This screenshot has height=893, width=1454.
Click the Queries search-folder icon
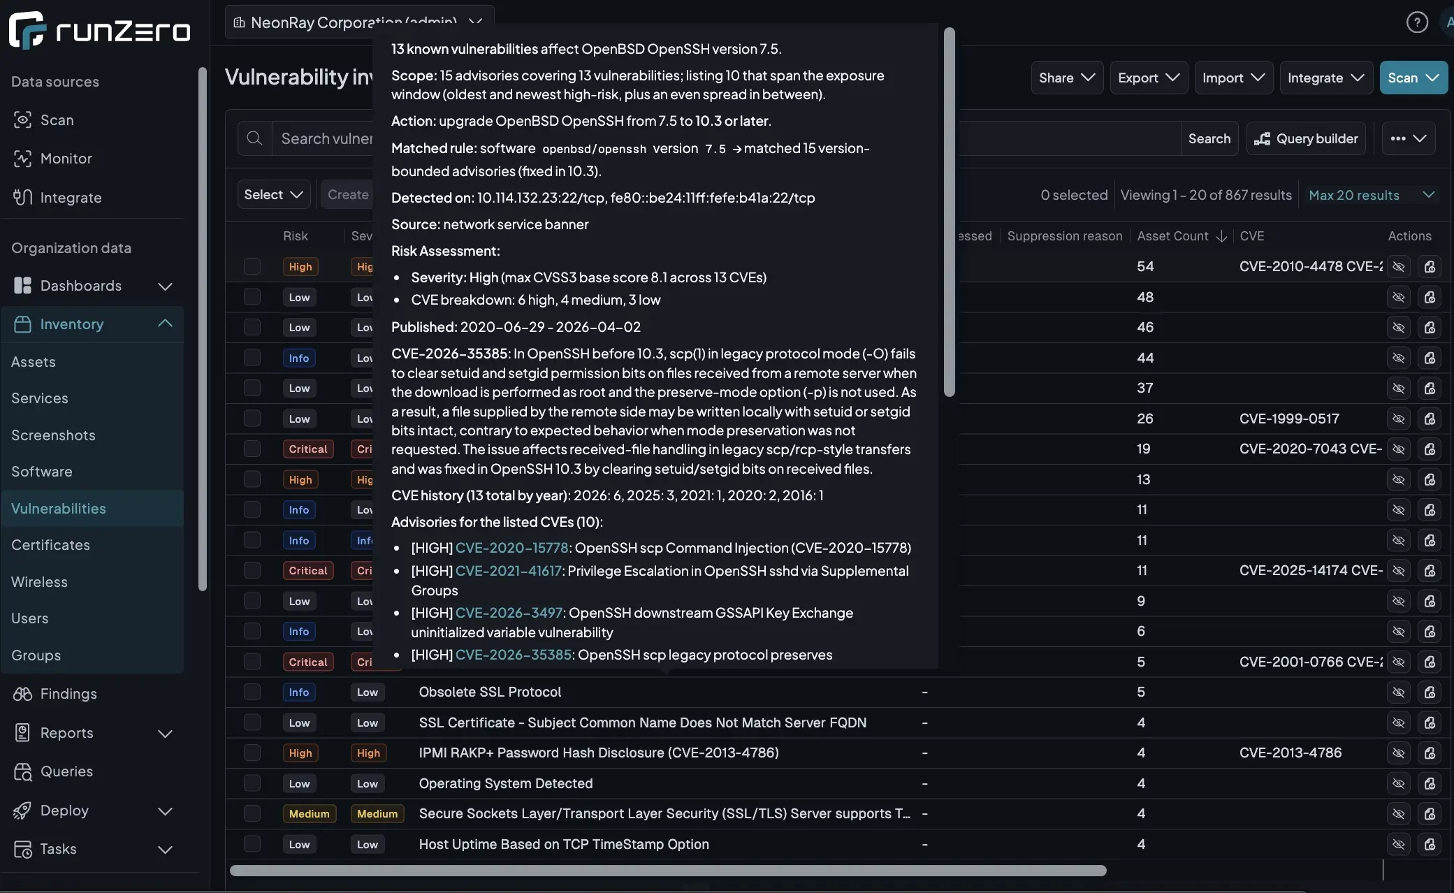click(22, 771)
